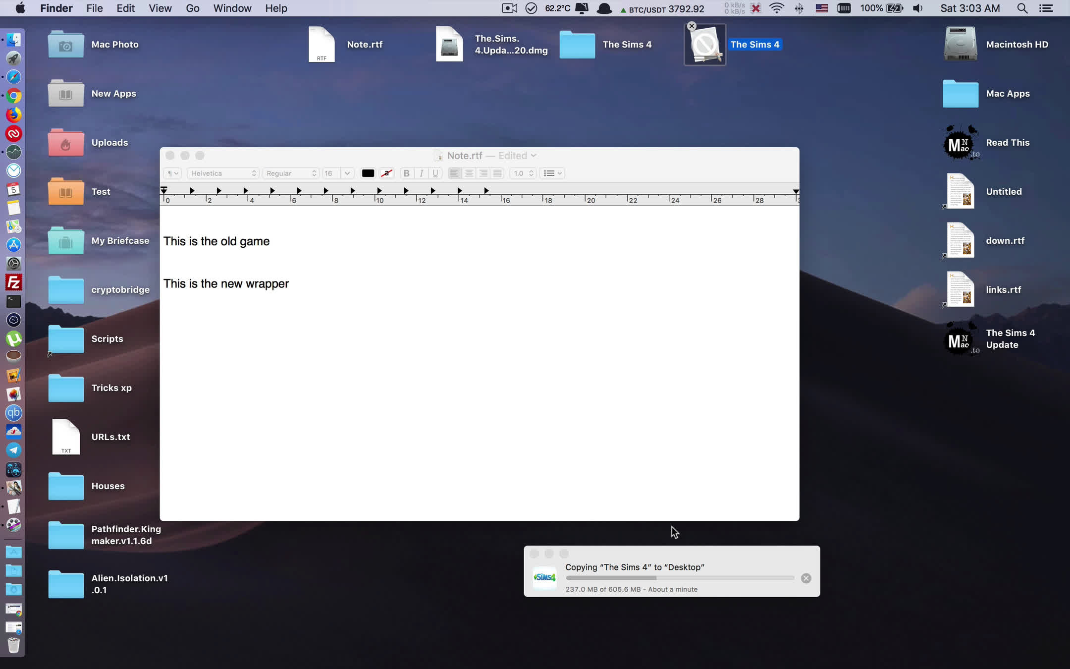Open list bullets and numbering dropdown
Viewport: 1070px width, 669px height.
(552, 173)
